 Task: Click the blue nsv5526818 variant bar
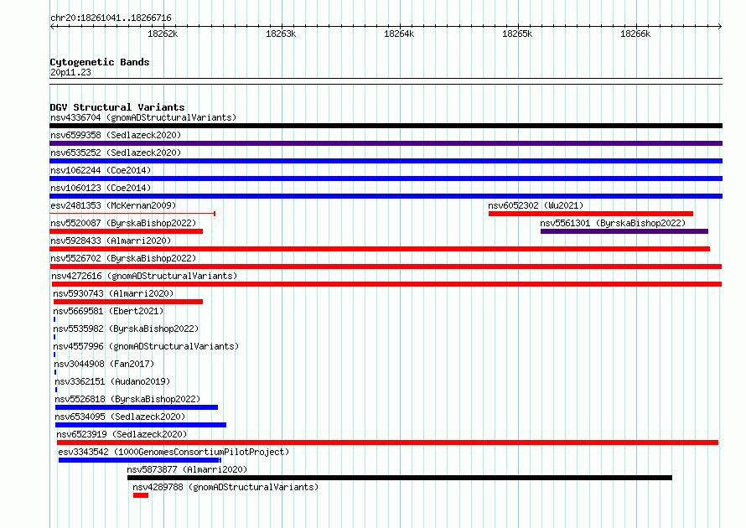137,407
